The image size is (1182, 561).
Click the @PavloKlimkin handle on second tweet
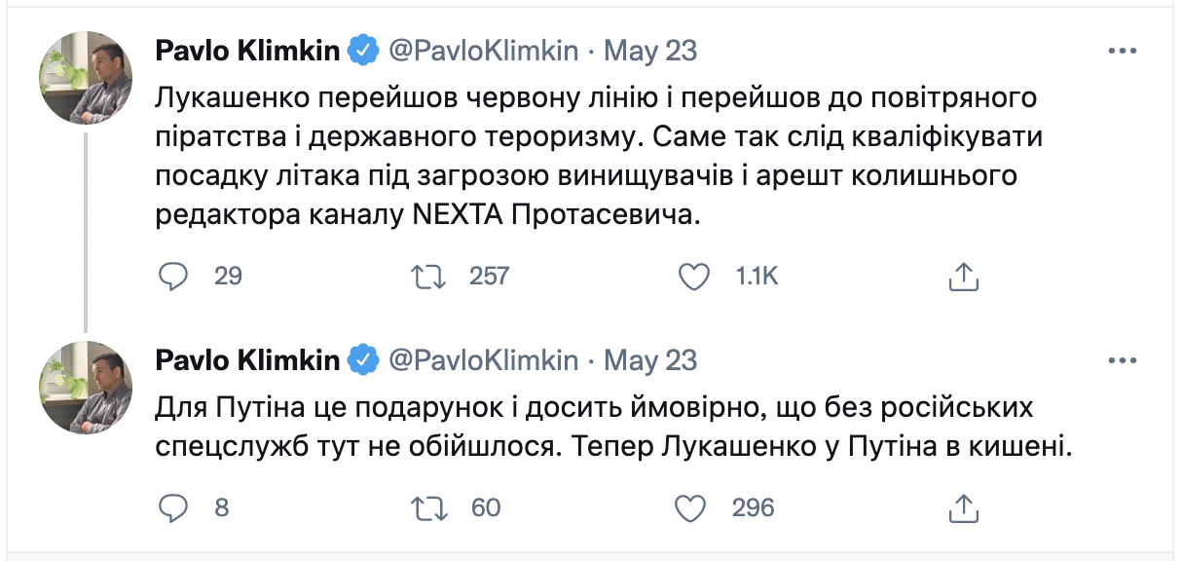point(484,360)
